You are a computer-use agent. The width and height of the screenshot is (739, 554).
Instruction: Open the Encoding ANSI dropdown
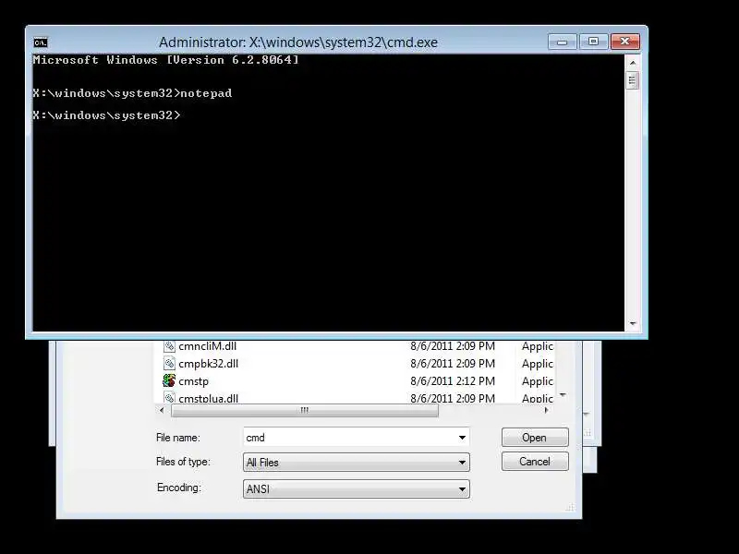pyautogui.click(x=357, y=489)
